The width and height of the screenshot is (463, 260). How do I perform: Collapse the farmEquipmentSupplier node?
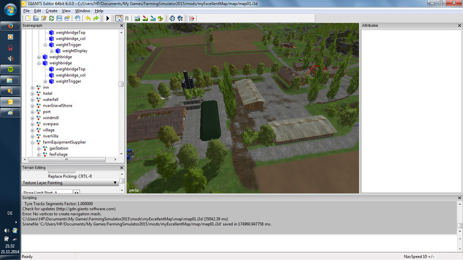32,142
